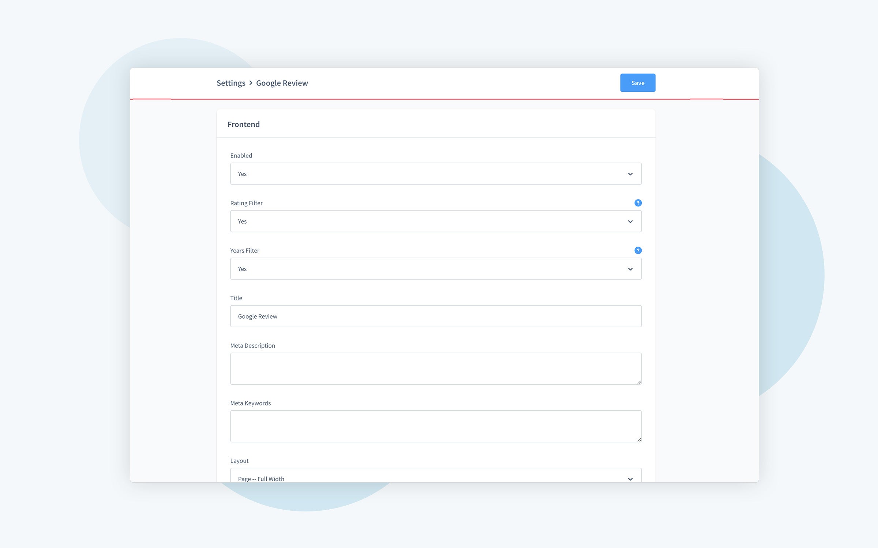Click the breadcrumb chevron separator
The width and height of the screenshot is (878, 548).
pos(251,83)
